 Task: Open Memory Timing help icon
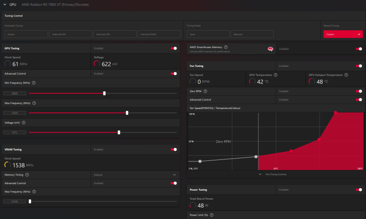click(27, 175)
